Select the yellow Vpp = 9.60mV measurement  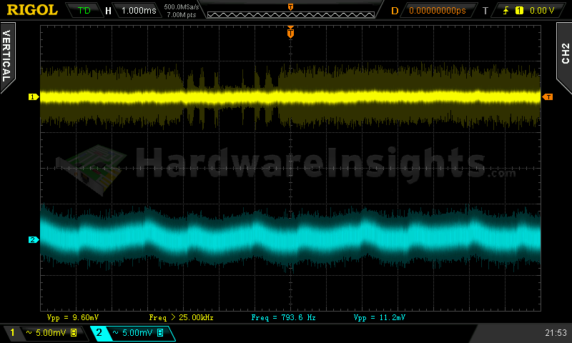tap(72, 317)
